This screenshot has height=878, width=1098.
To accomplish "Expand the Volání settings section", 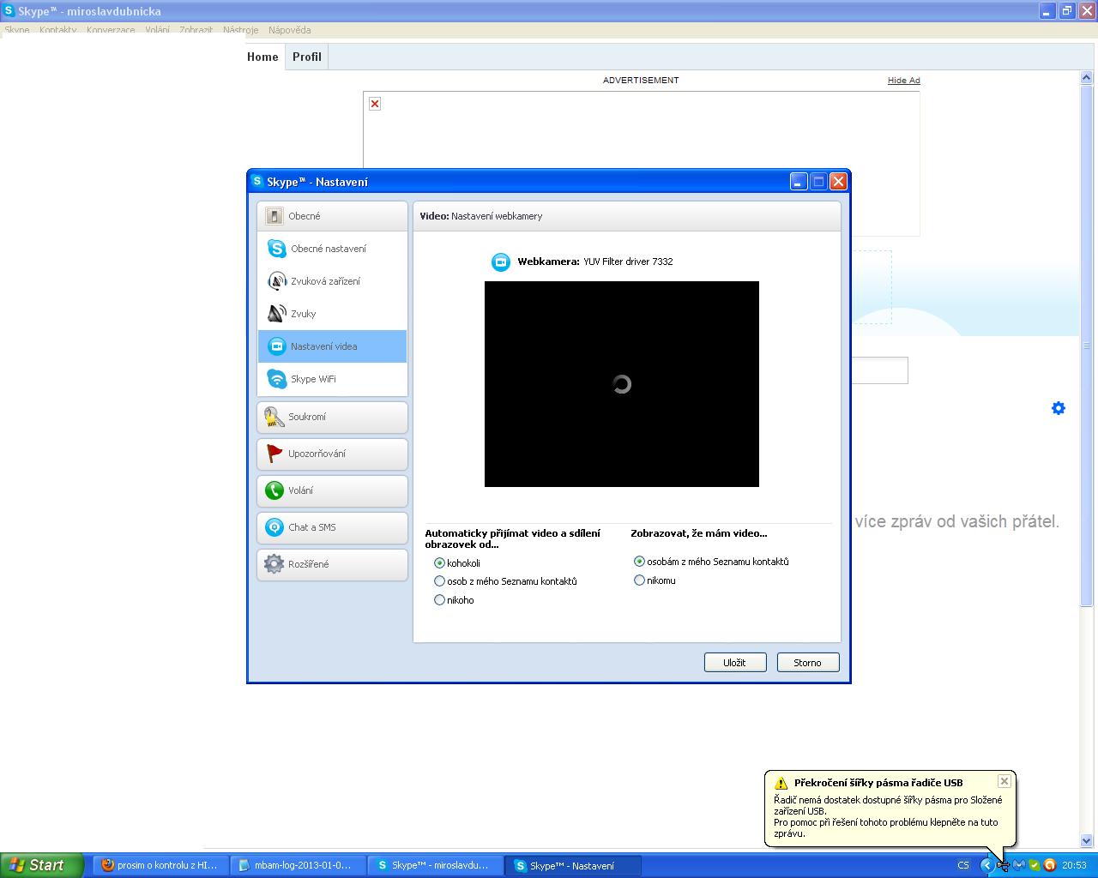I will point(332,490).
